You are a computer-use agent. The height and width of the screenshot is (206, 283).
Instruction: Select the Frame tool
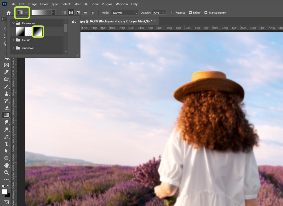pyautogui.click(x=6, y=65)
